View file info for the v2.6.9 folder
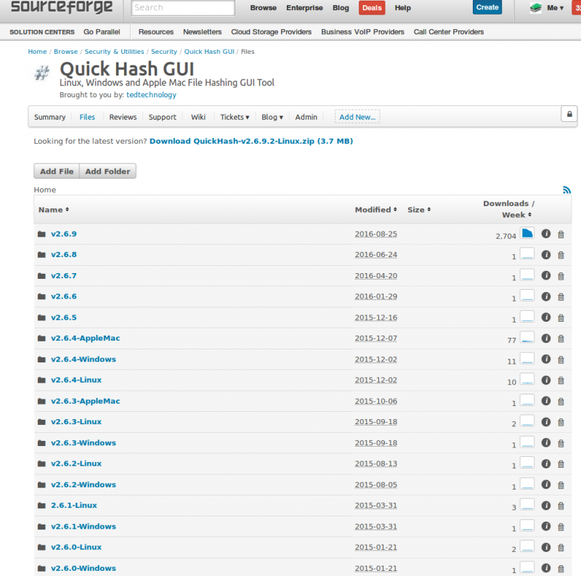This screenshot has width=581, height=576. [546, 234]
